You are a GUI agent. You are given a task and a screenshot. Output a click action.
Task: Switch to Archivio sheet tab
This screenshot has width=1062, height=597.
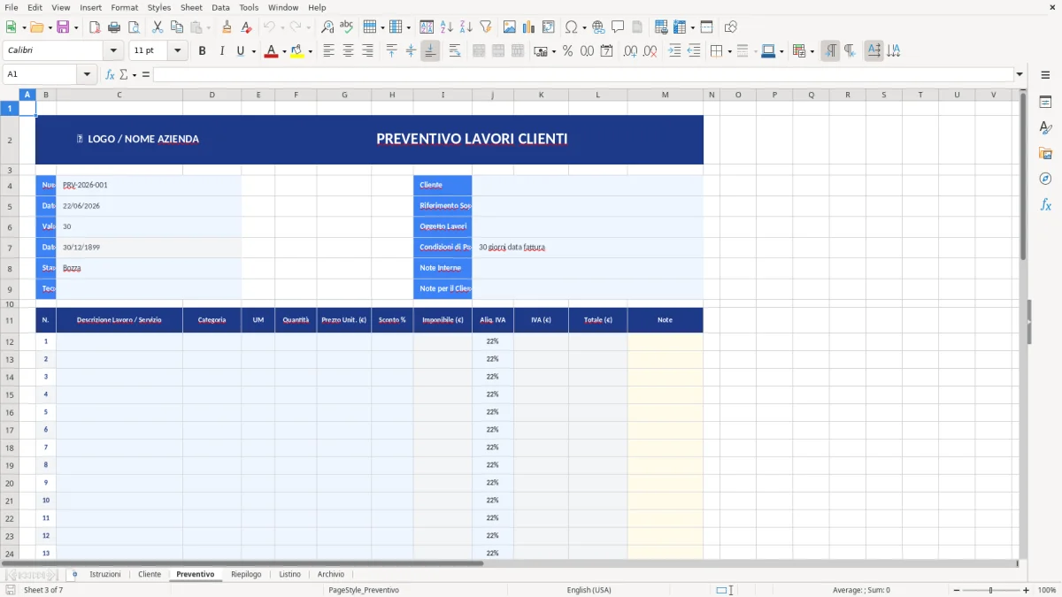coord(331,574)
